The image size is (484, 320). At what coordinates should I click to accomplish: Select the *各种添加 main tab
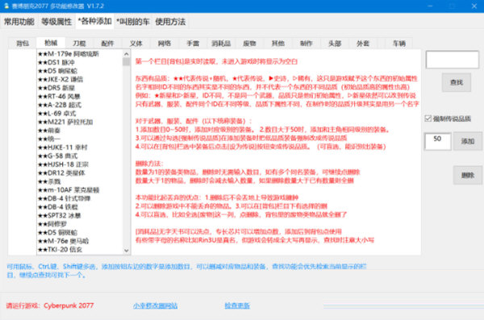[94, 21]
